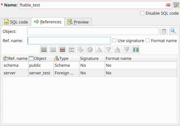Clear the Name field using red erase icon
180x126 pixels.
[168, 5]
